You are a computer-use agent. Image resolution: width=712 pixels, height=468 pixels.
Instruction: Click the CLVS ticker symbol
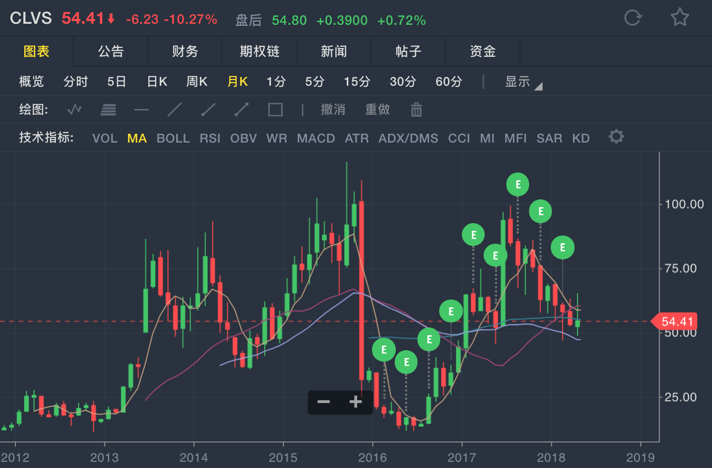[31, 18]
